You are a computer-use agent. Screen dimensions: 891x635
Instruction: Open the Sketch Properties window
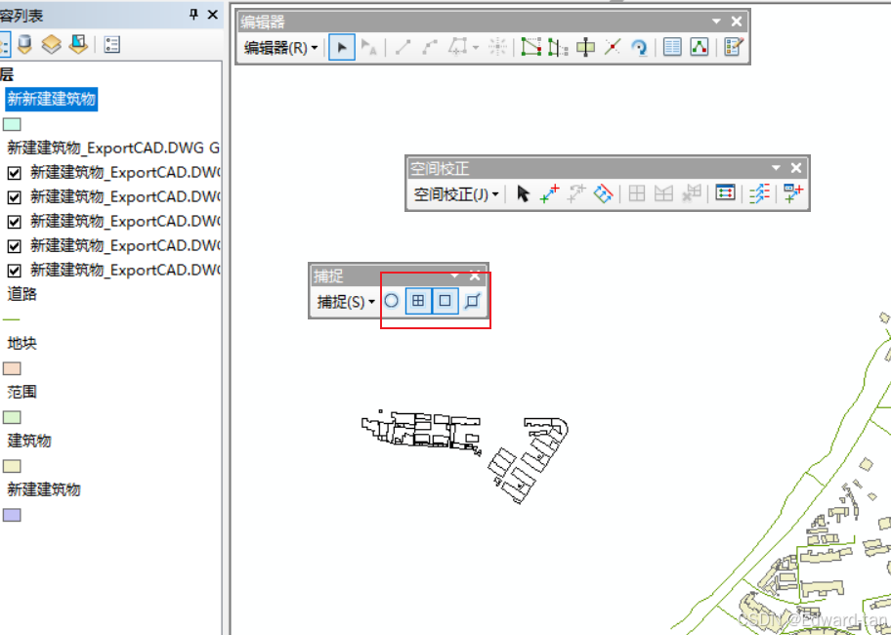[x=700, y=47]
